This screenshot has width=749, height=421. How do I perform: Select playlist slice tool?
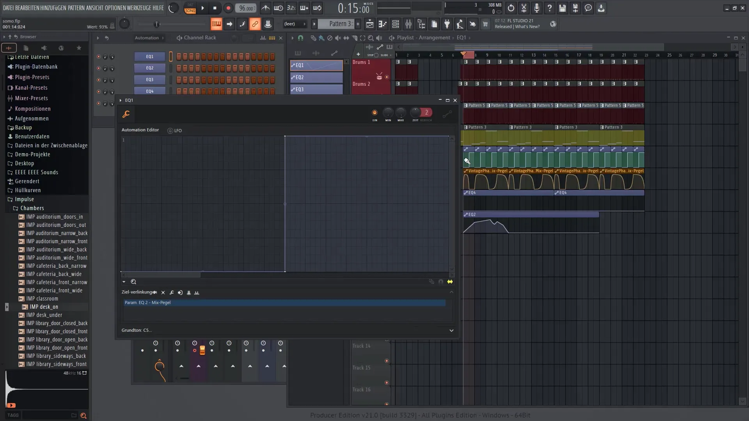click(x=354, y=38)
